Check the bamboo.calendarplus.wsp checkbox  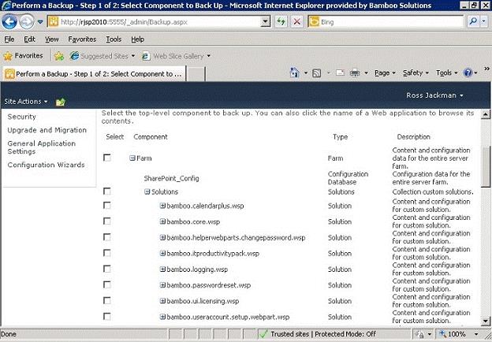107,206
